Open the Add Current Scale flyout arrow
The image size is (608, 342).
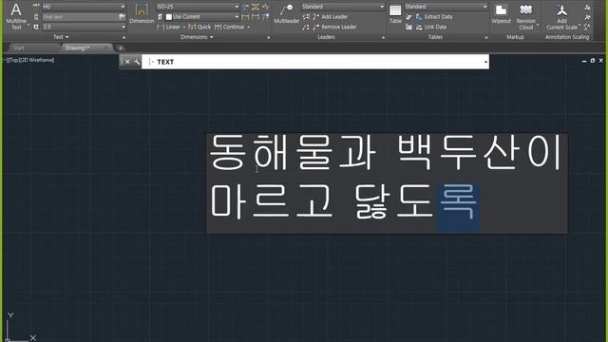tap(579, 26)
